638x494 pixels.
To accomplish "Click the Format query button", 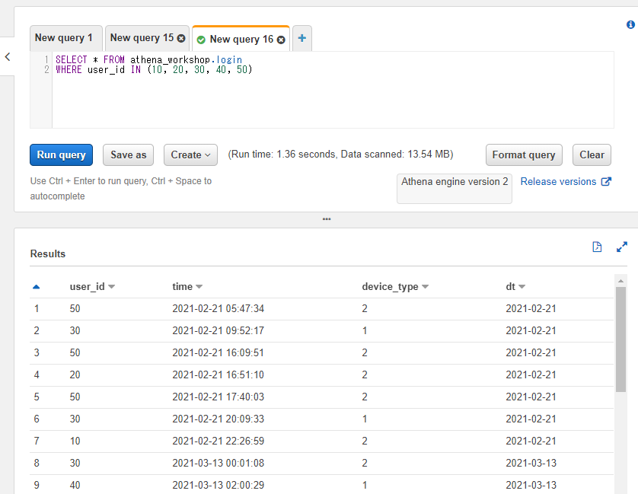I will pyautogui.click(x=524, y=155).
